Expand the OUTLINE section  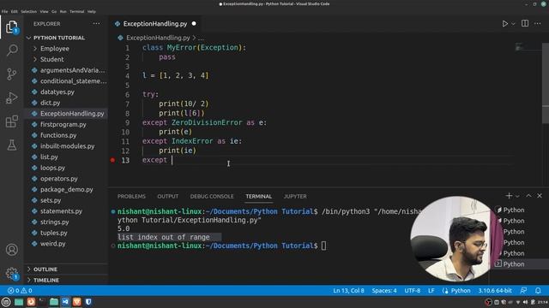(x=45, y=269)
